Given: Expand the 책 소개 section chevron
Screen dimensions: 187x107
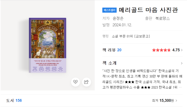Looking at the screenshot, I should 182,63.
